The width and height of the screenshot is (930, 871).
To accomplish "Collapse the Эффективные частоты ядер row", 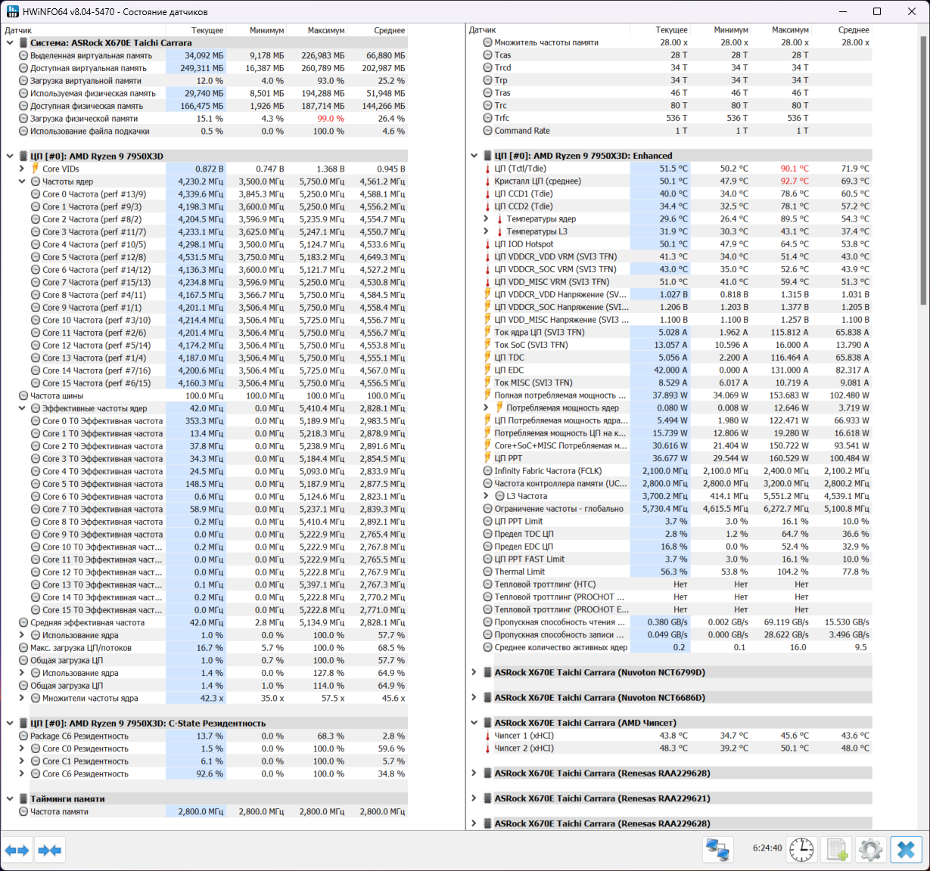I will point(22,408).
